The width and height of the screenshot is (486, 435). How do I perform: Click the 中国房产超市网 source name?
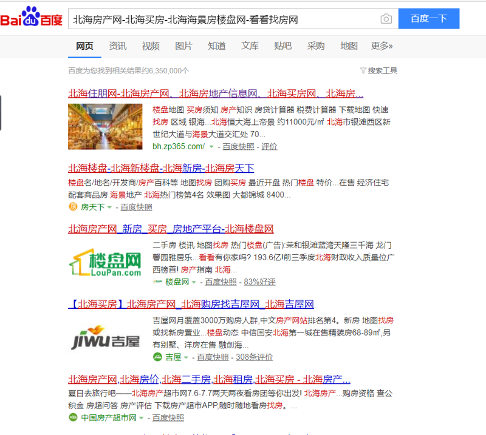pos(109,417)
